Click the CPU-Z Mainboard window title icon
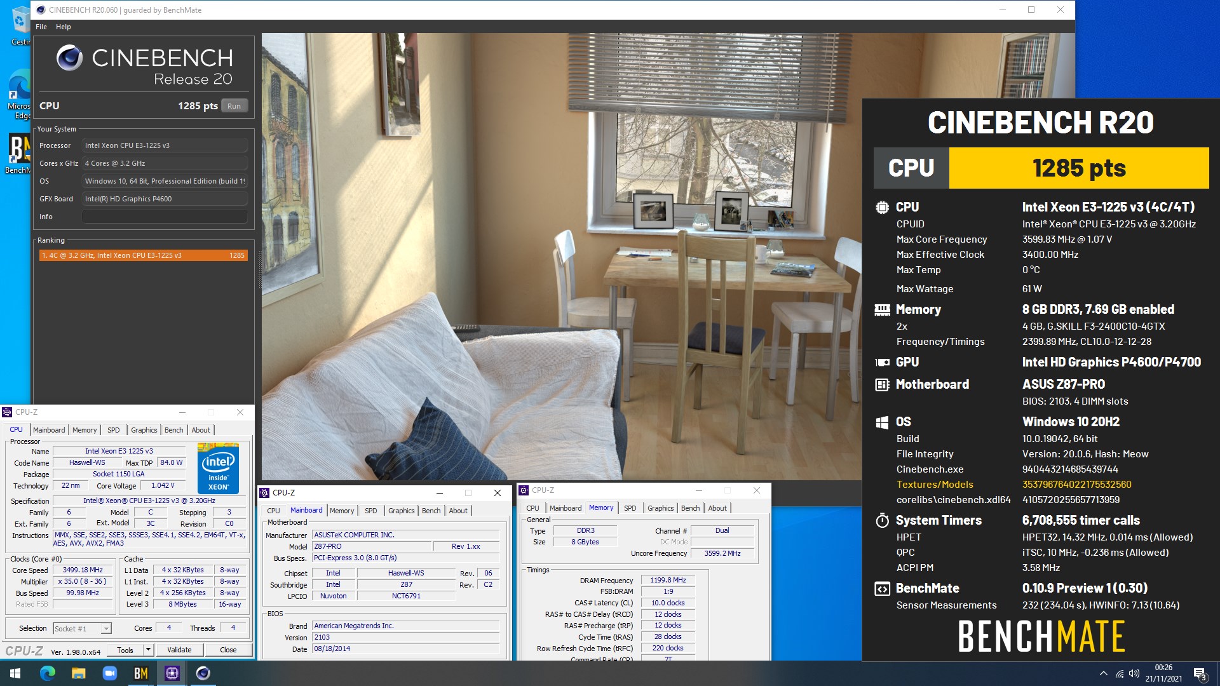This screenshot has height=686, width=1220. (x=264, y=493)
